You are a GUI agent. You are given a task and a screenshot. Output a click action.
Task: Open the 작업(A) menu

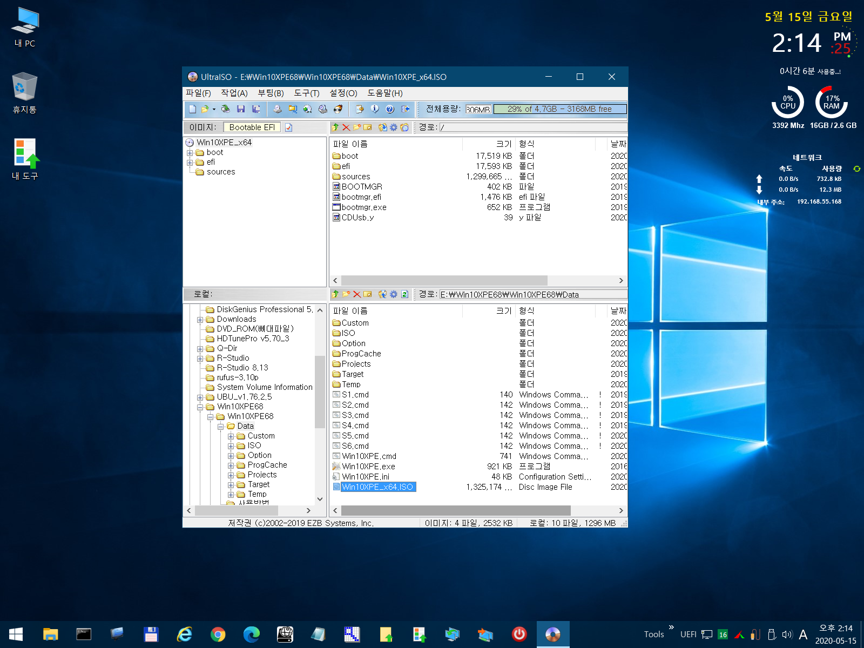pos(234,93)
